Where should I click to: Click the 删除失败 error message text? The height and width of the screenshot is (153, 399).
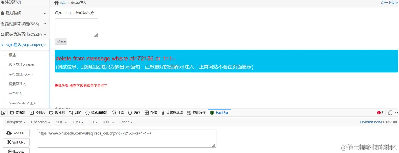(81, 86)
